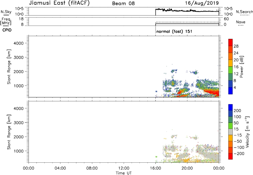Click the "CPID" row label
The image size is (253, 175).
[x=7, y=30]
